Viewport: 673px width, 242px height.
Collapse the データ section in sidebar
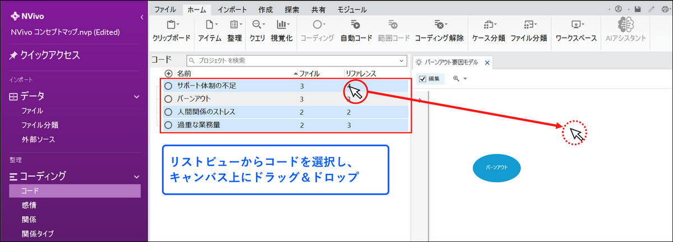tap(136, 97)
